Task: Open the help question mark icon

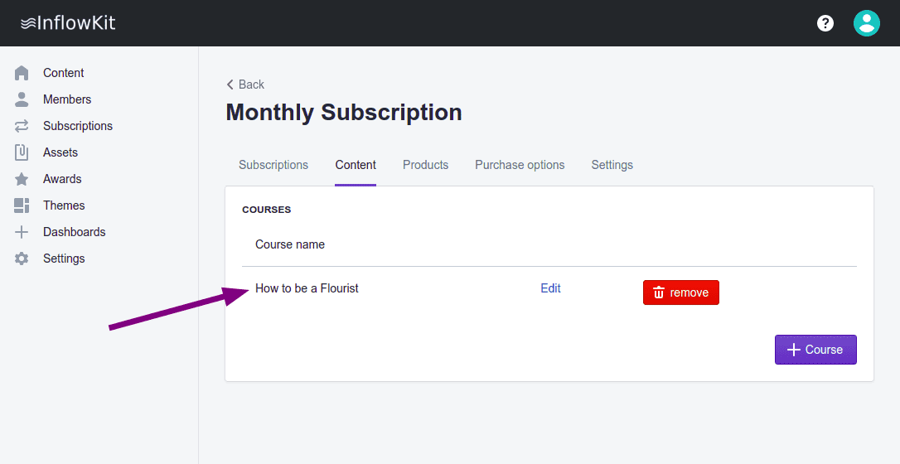Action: click(x=825, y=23)
